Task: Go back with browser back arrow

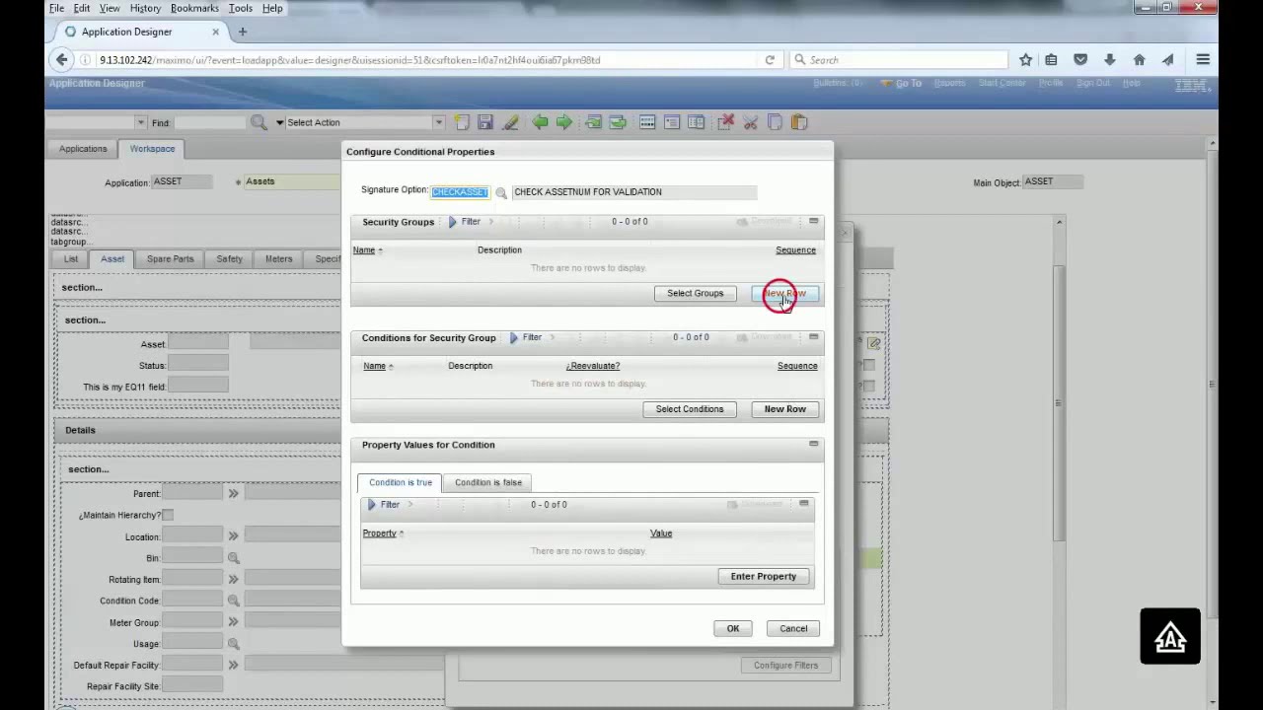Action: tap(62, 60)
